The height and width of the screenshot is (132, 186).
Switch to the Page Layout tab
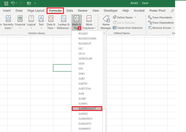36,11
